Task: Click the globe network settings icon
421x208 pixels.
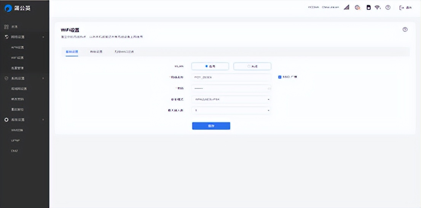Action: 7,37
